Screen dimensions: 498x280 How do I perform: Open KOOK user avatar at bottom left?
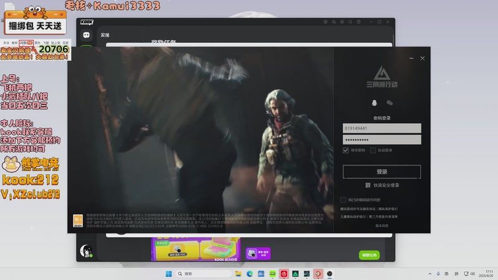86,251
